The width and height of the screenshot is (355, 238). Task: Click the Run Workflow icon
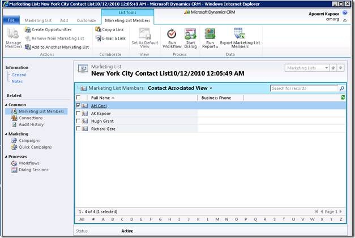click(x=172, y=34)
